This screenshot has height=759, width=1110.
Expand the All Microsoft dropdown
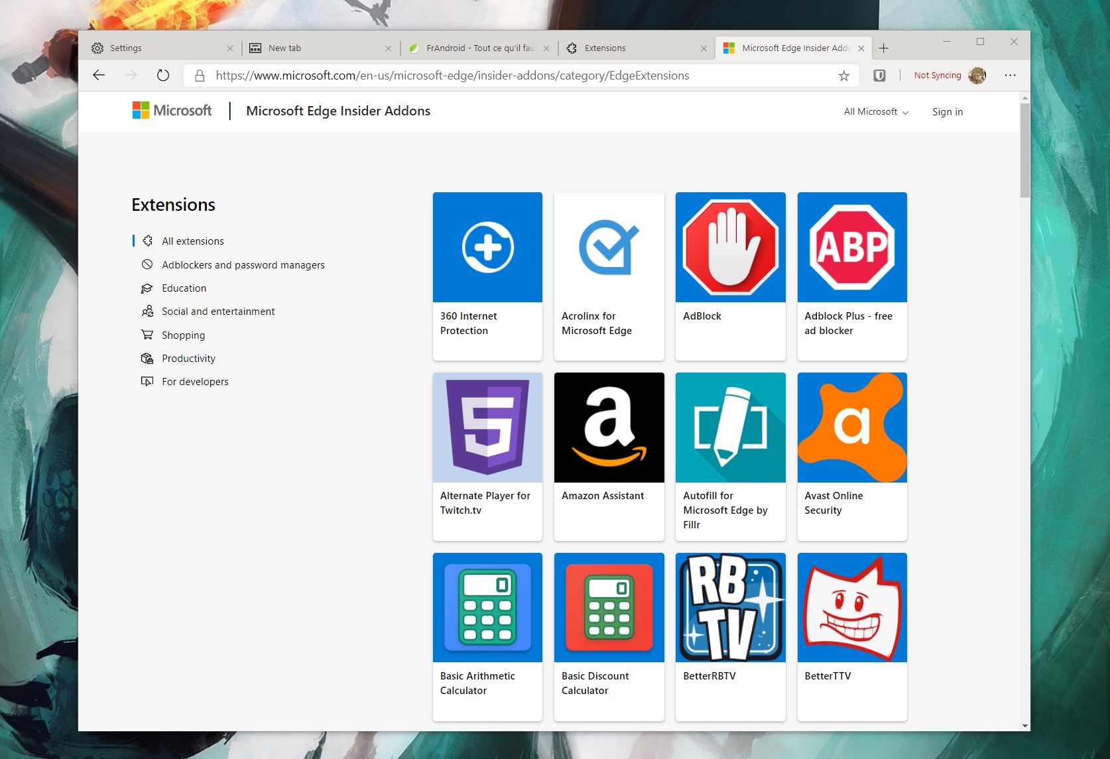point(876,112)
